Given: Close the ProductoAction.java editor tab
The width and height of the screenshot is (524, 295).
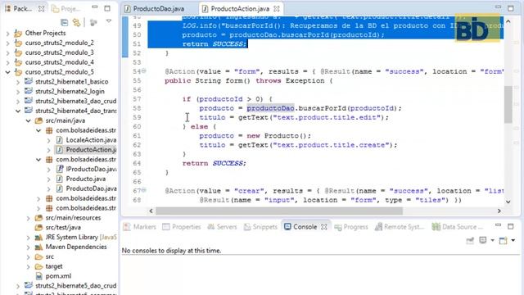Looking at the screenshot, I should [277, 9].
